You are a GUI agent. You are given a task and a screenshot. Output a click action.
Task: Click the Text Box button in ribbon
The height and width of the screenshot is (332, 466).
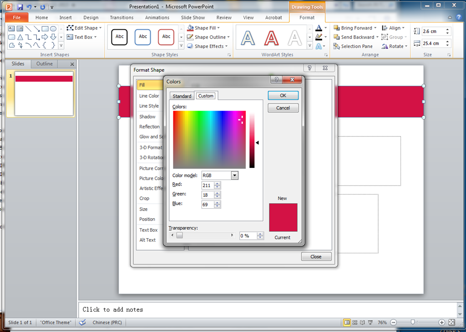tap(82, 37)
